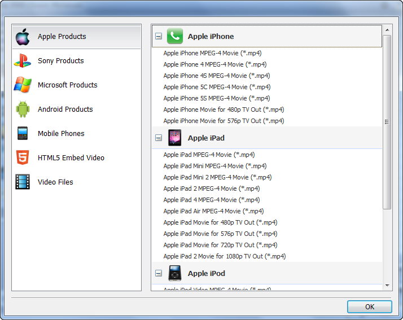
Task: Click the Windows flag icon
Action: click(23, 85)
